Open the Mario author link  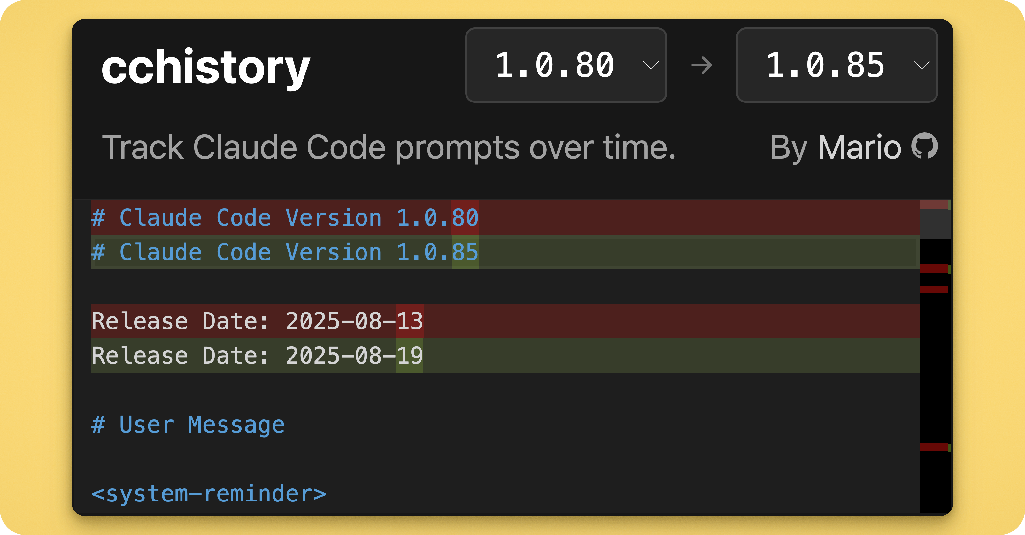coord(859,147)
